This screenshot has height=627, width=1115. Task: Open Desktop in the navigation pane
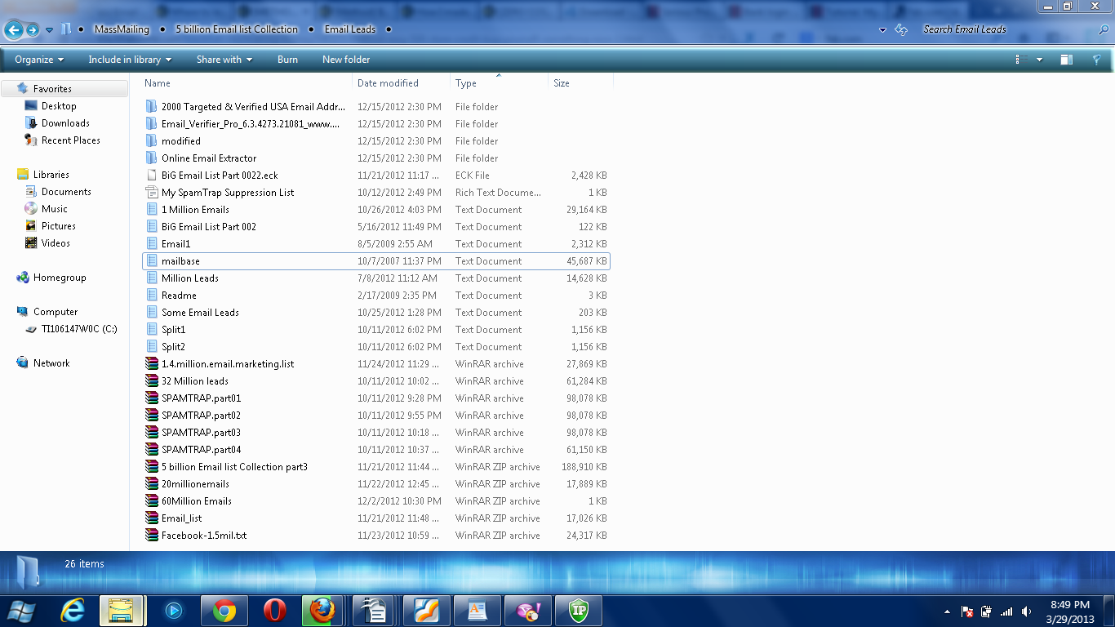[59, 106]
